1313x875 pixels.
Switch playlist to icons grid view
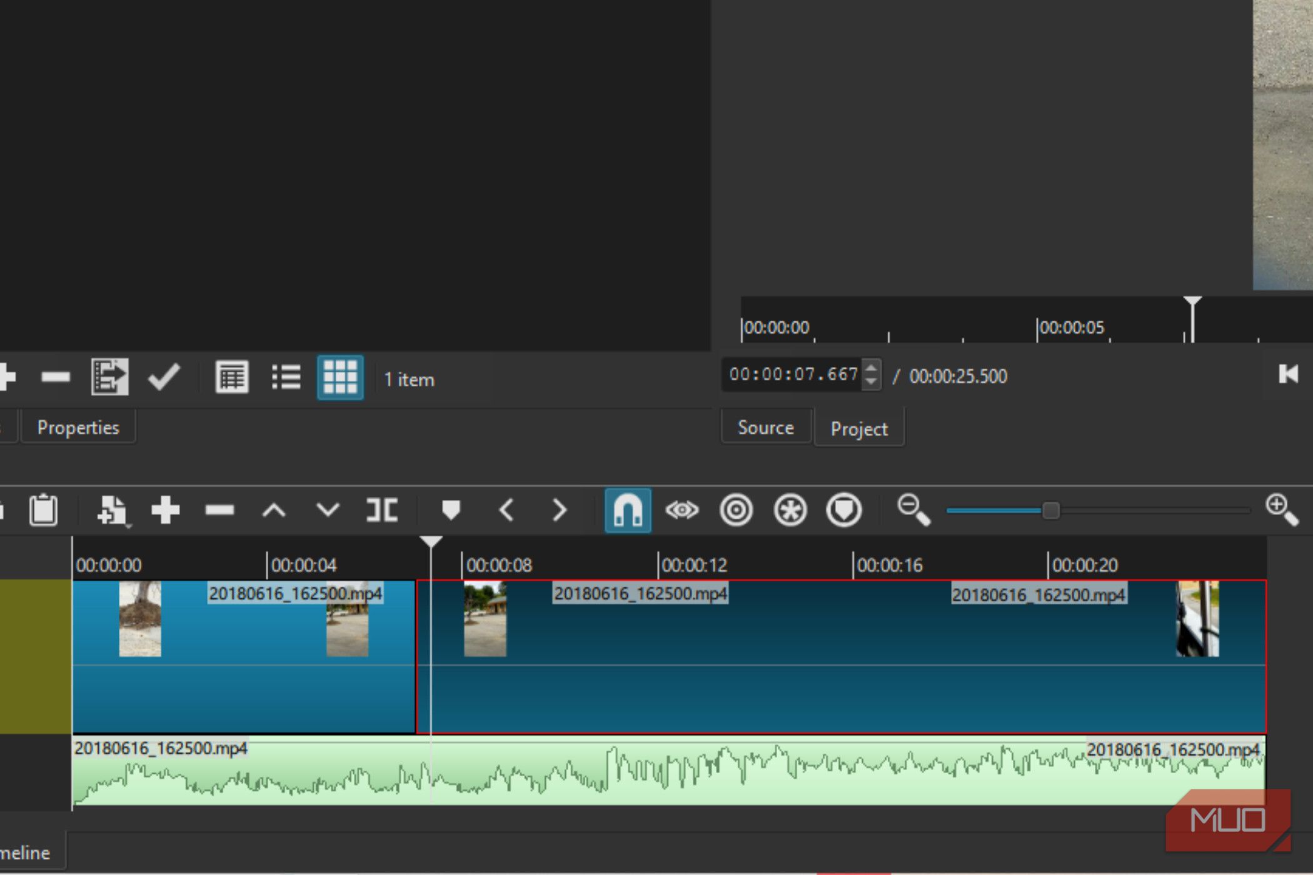(x=340, y=377)
